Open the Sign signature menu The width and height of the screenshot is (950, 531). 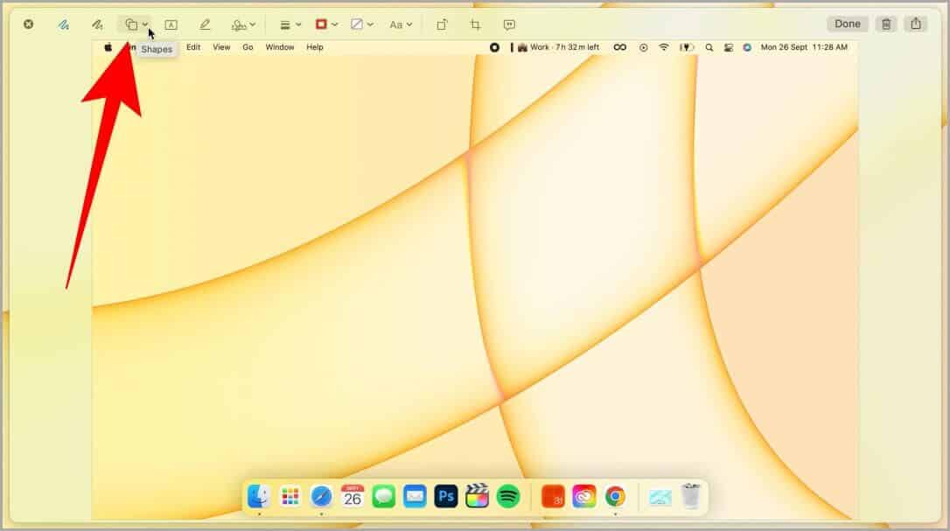(x=243, y=24)
